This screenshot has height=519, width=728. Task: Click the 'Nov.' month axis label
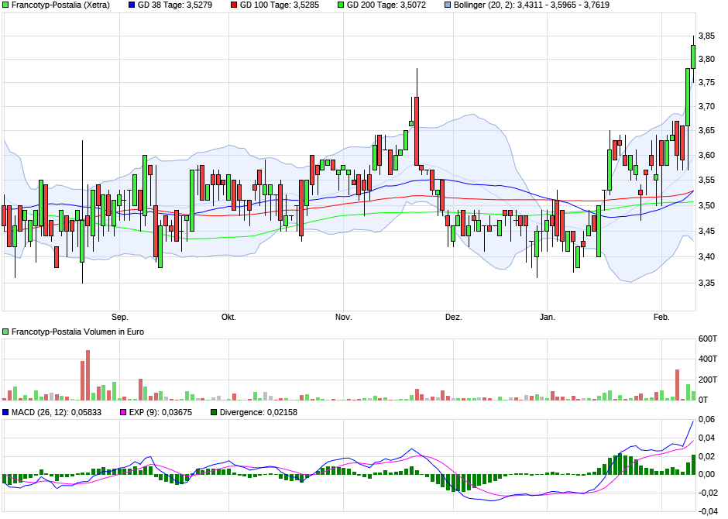[x=344, y=318]
